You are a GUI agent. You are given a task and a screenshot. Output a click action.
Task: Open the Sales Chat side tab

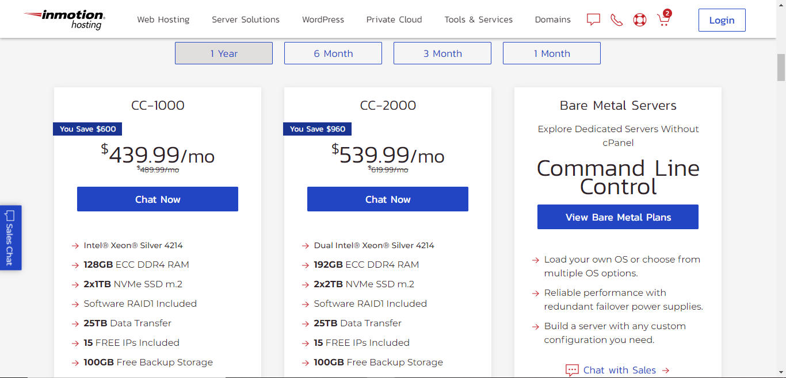[x=10, y=237]
